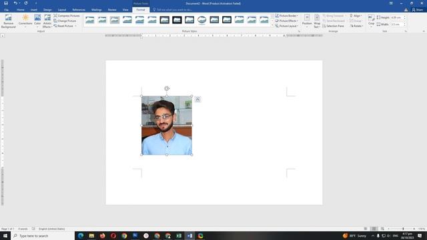Click the Height spinner arrows
Image resolution: width=427 pixels, height=240 pixels.
(404, 17)
